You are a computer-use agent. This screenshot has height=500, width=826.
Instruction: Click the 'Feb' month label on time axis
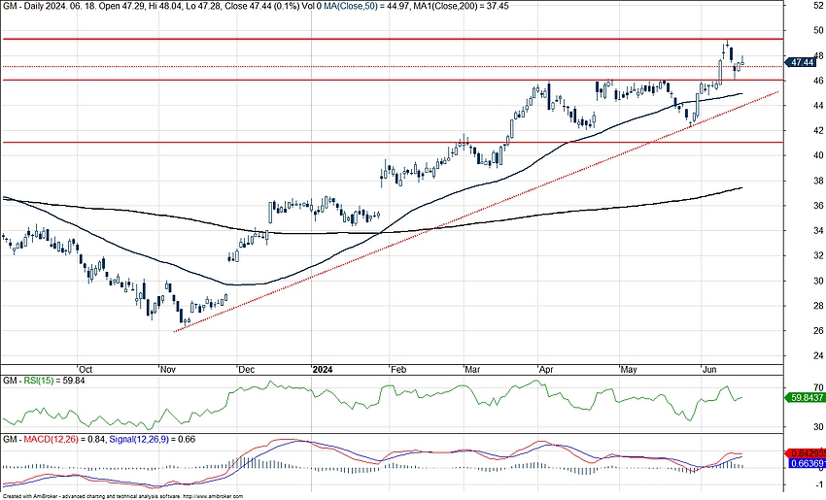(398, 370)
